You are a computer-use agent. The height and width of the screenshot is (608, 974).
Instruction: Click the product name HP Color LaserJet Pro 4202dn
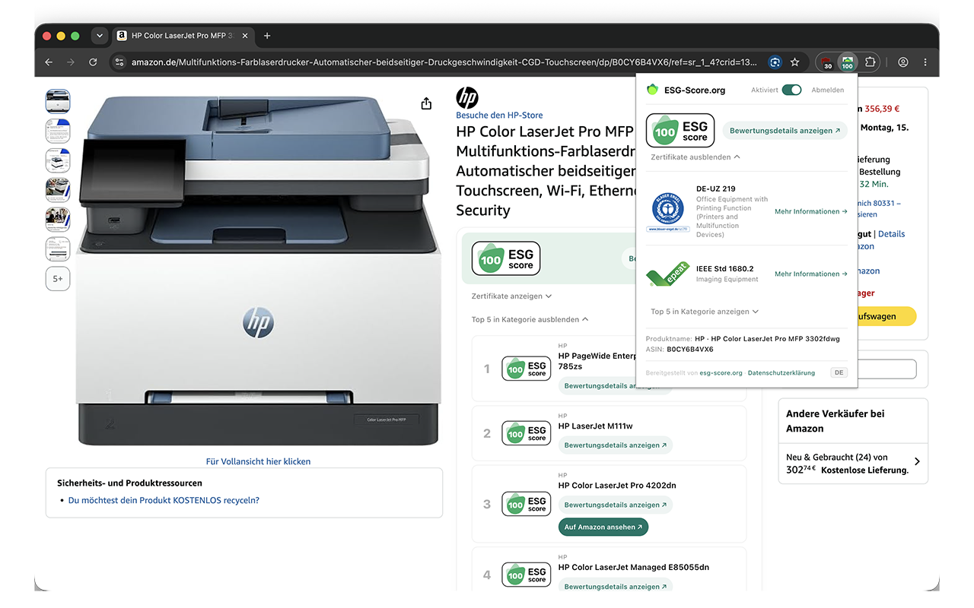click(617, 486)
